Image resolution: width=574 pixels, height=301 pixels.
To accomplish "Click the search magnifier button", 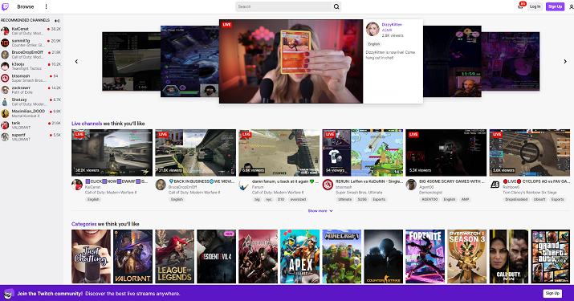I will (x=336, y=6).
